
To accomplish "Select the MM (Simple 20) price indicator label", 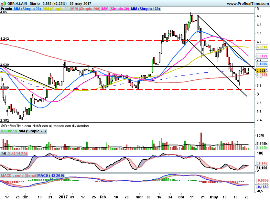I will 27,9.
